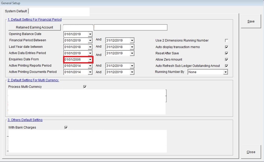Uncheck Process Multi-Currency
Image resolution: width=264 pixels, height=162 pixels.
85,87
